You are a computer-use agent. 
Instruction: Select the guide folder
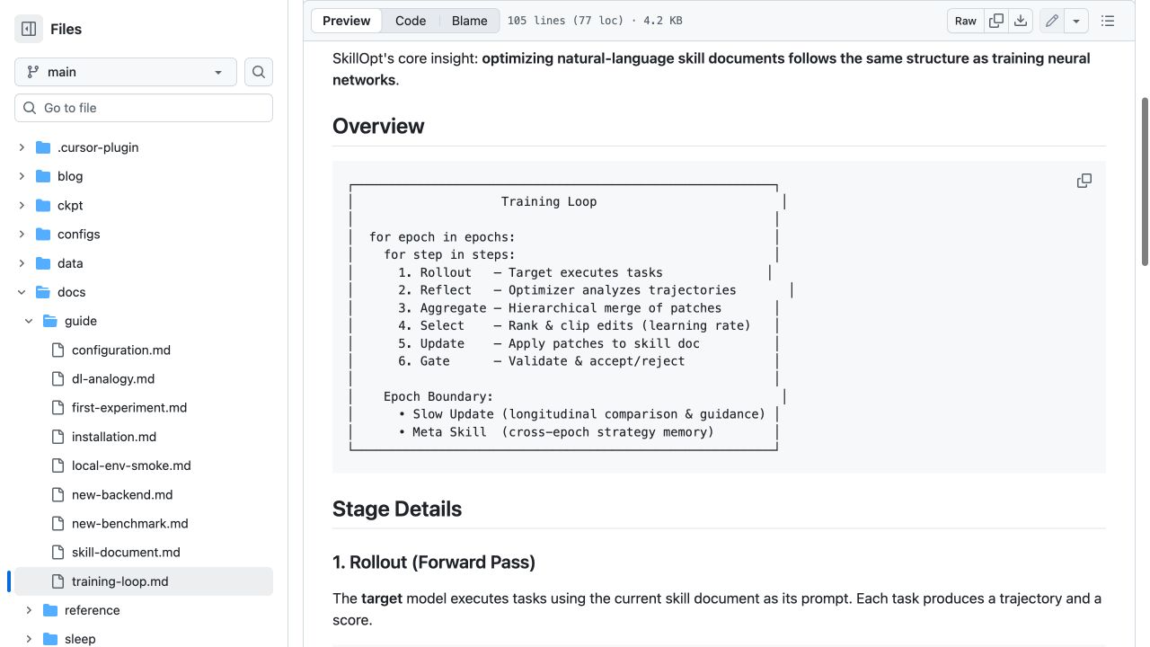pos(81,321)
